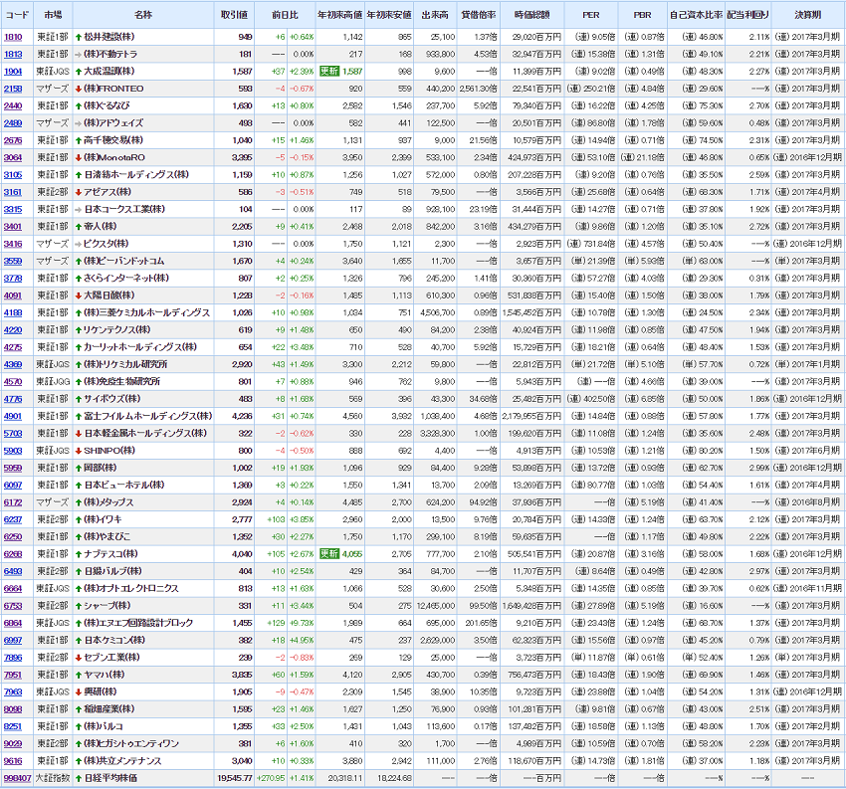Click the up arrow beside 日経平均株価
The height and width of the screenshot is (789, 846).
[79, 779]
